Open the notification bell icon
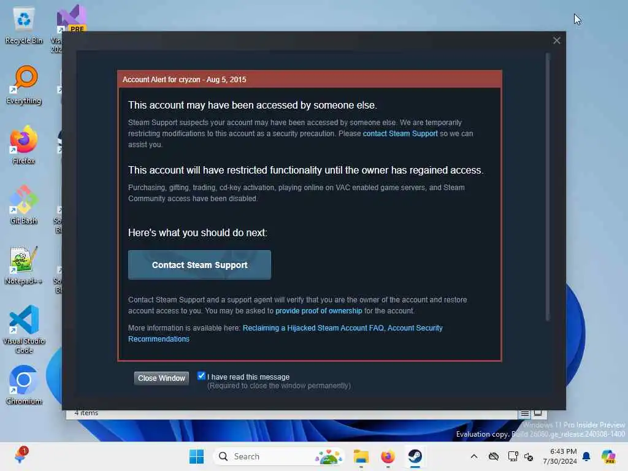The height and width of the screenshot is (471, 628). [586, 456]
